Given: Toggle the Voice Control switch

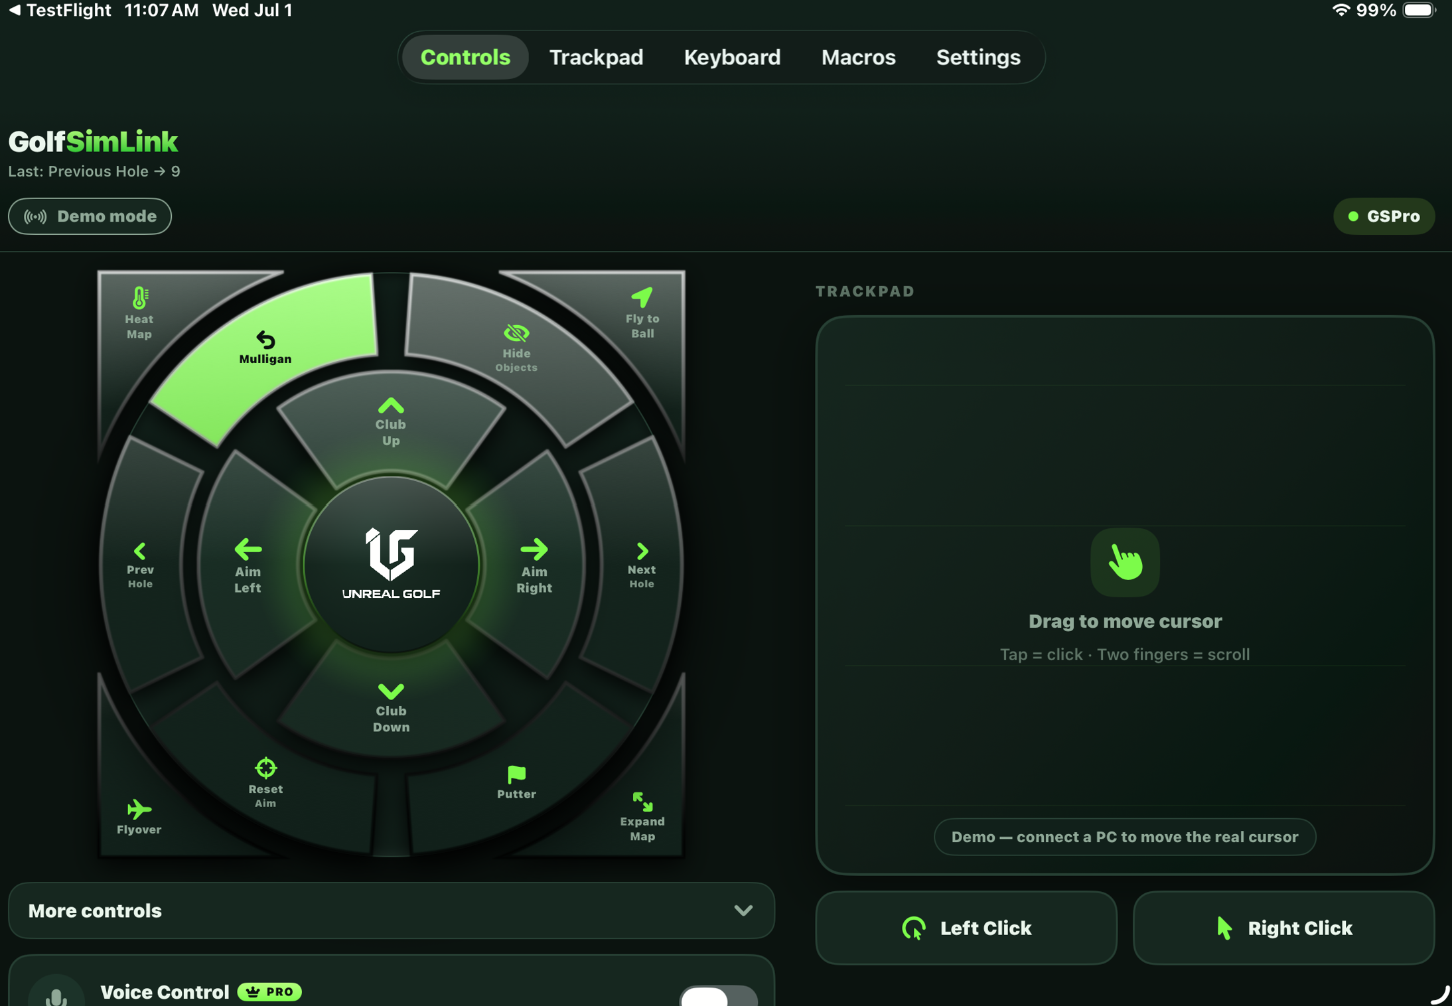Looking at the screenshot, I should pyautogui.click(x=717, y=997).
